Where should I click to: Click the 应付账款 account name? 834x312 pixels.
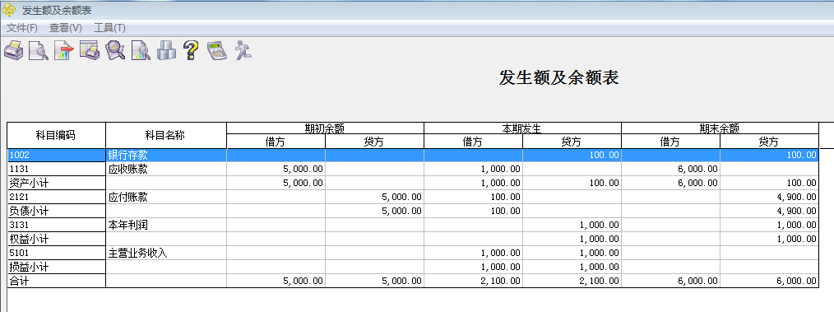[127, 197]
